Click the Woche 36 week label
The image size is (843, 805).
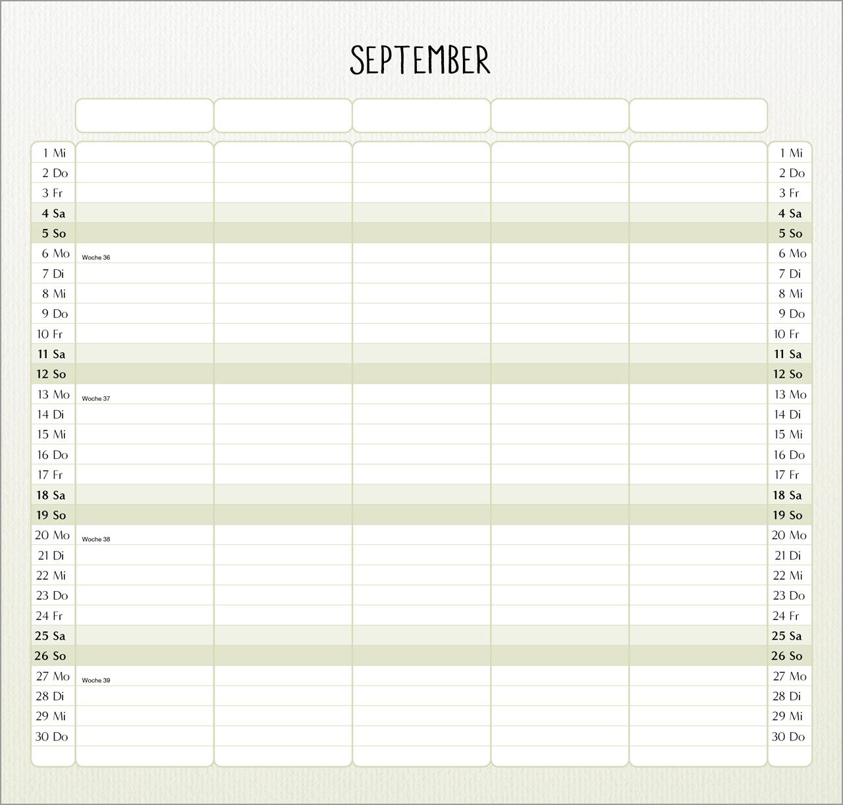coord(96,257)
